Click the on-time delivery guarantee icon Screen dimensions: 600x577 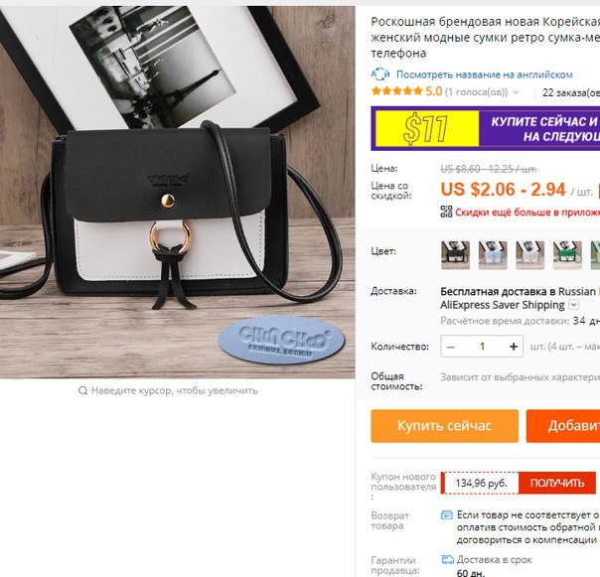[447, 560]
